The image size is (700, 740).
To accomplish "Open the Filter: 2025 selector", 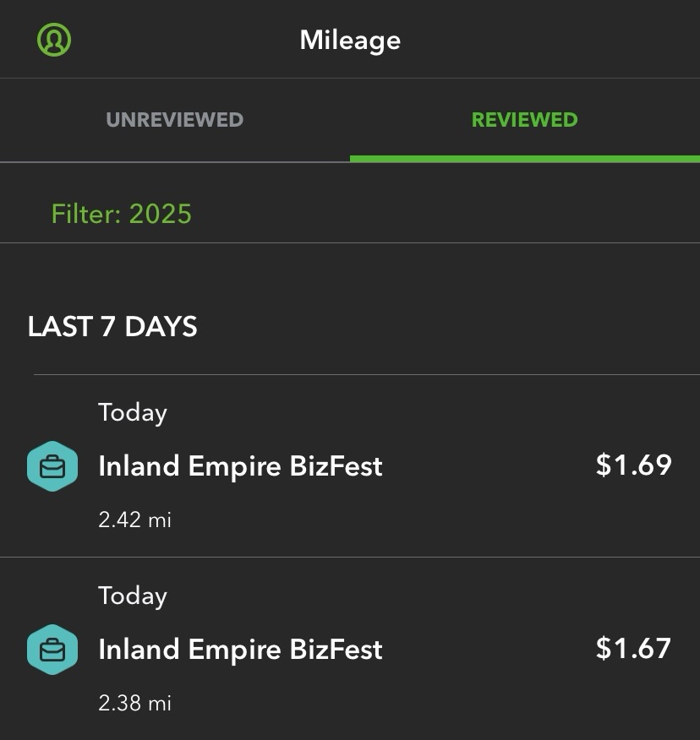I will (122, 214).
